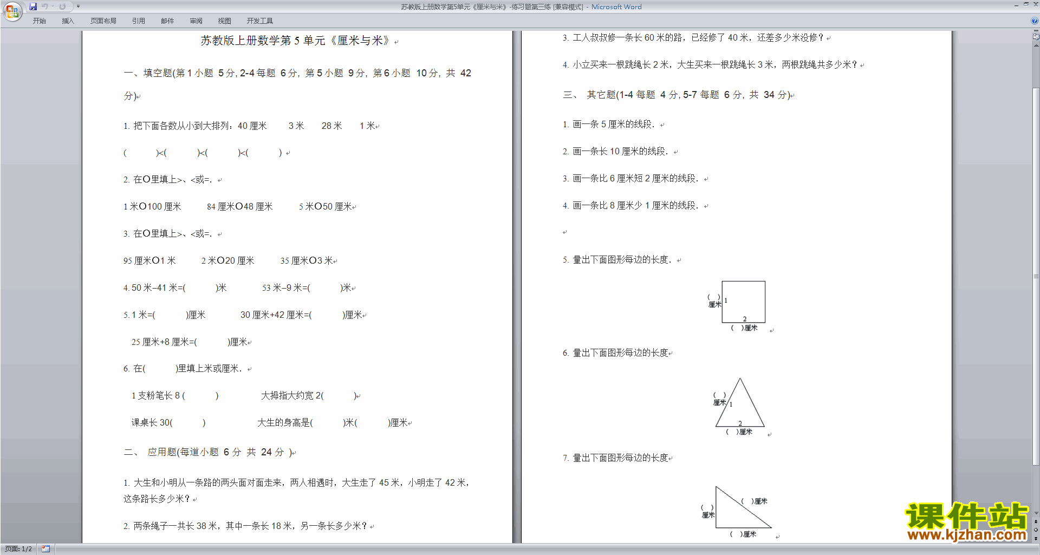The height and width of the screenshot is (555, 1040).
Task: Click the macro recording icon in the status bar
Action: [45, 549]
